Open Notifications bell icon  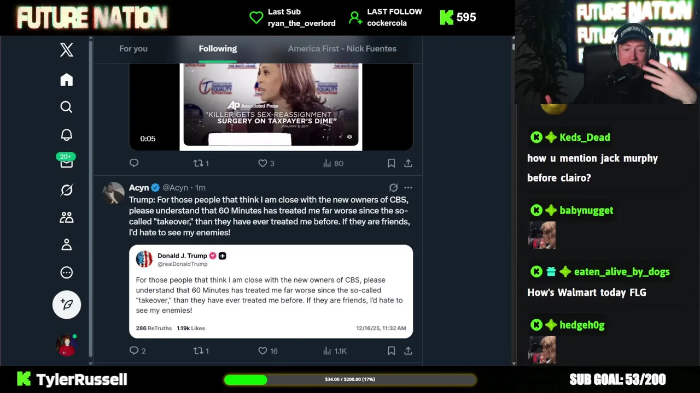point(66,135)
